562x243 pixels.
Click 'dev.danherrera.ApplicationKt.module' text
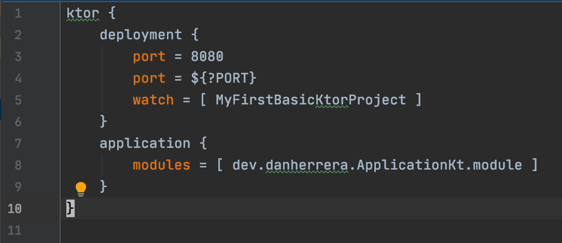pyautogui.click(x=377, y=165)
